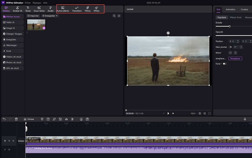The width and height of the screenshot is (252, 158).
Task: Select the Médias tab icon
Action: click(6, 9)
